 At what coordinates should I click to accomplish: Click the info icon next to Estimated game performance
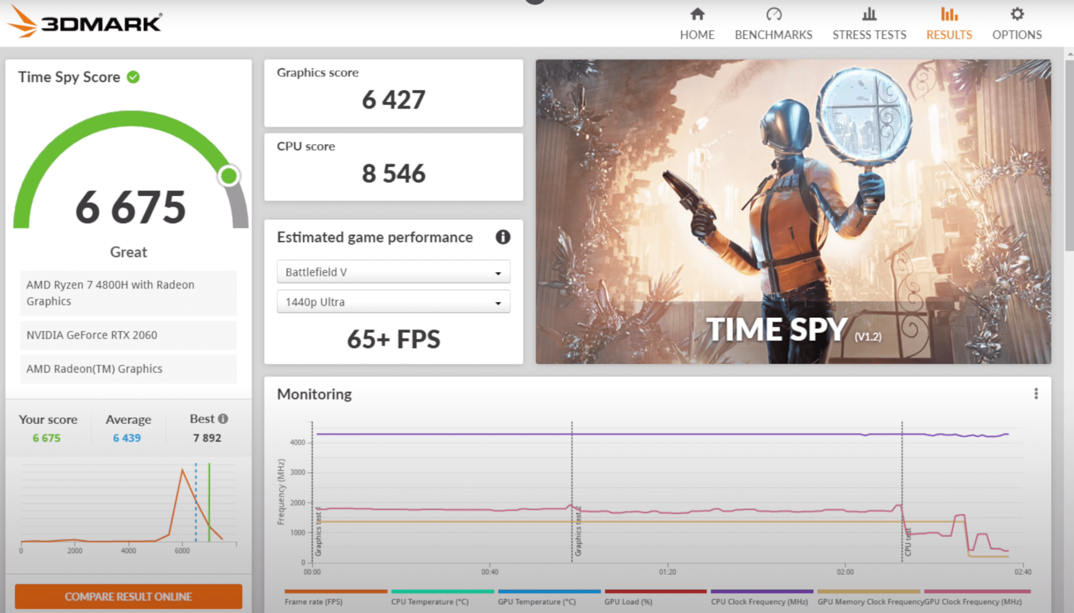(x=502, y=237)
